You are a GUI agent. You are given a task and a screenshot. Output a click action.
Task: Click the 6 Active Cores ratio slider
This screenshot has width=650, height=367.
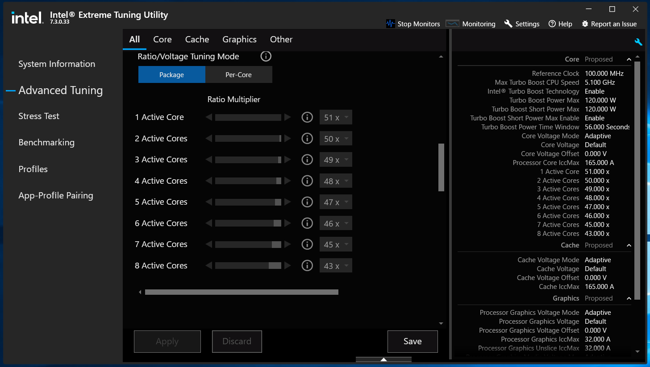248,223
